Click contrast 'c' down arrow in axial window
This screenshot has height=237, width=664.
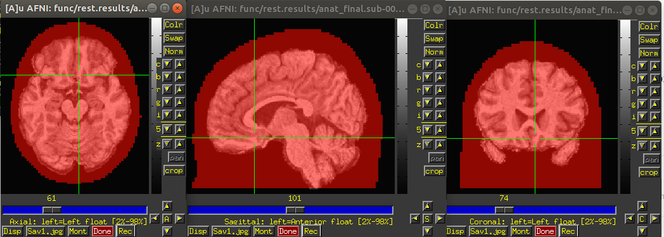[167, 65]
